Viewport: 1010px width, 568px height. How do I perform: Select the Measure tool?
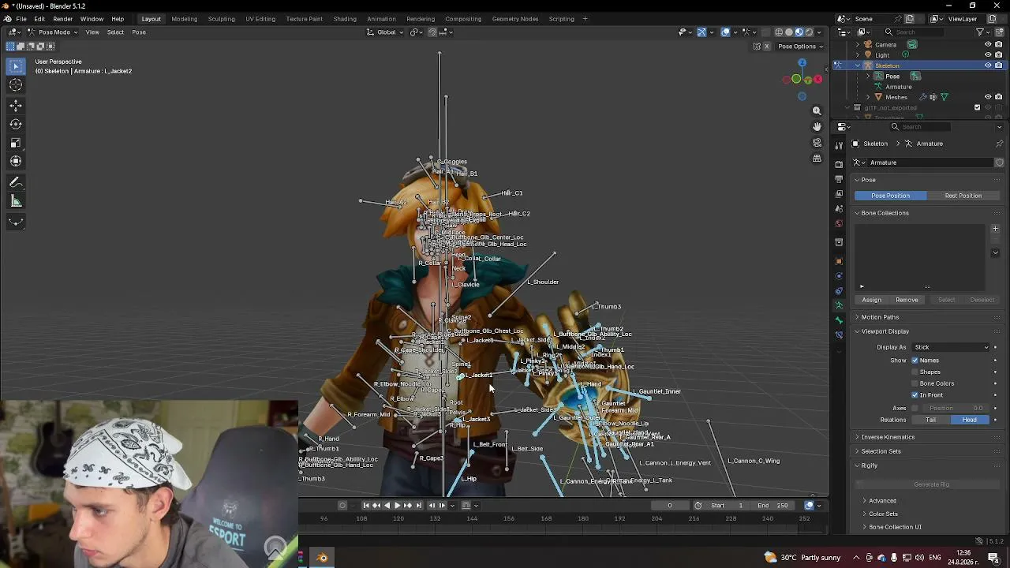click(16, 201)
